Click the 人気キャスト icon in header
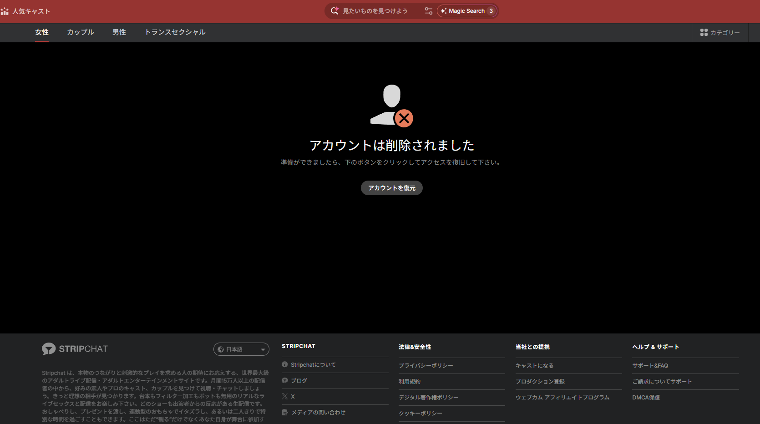 coord(5,11)
